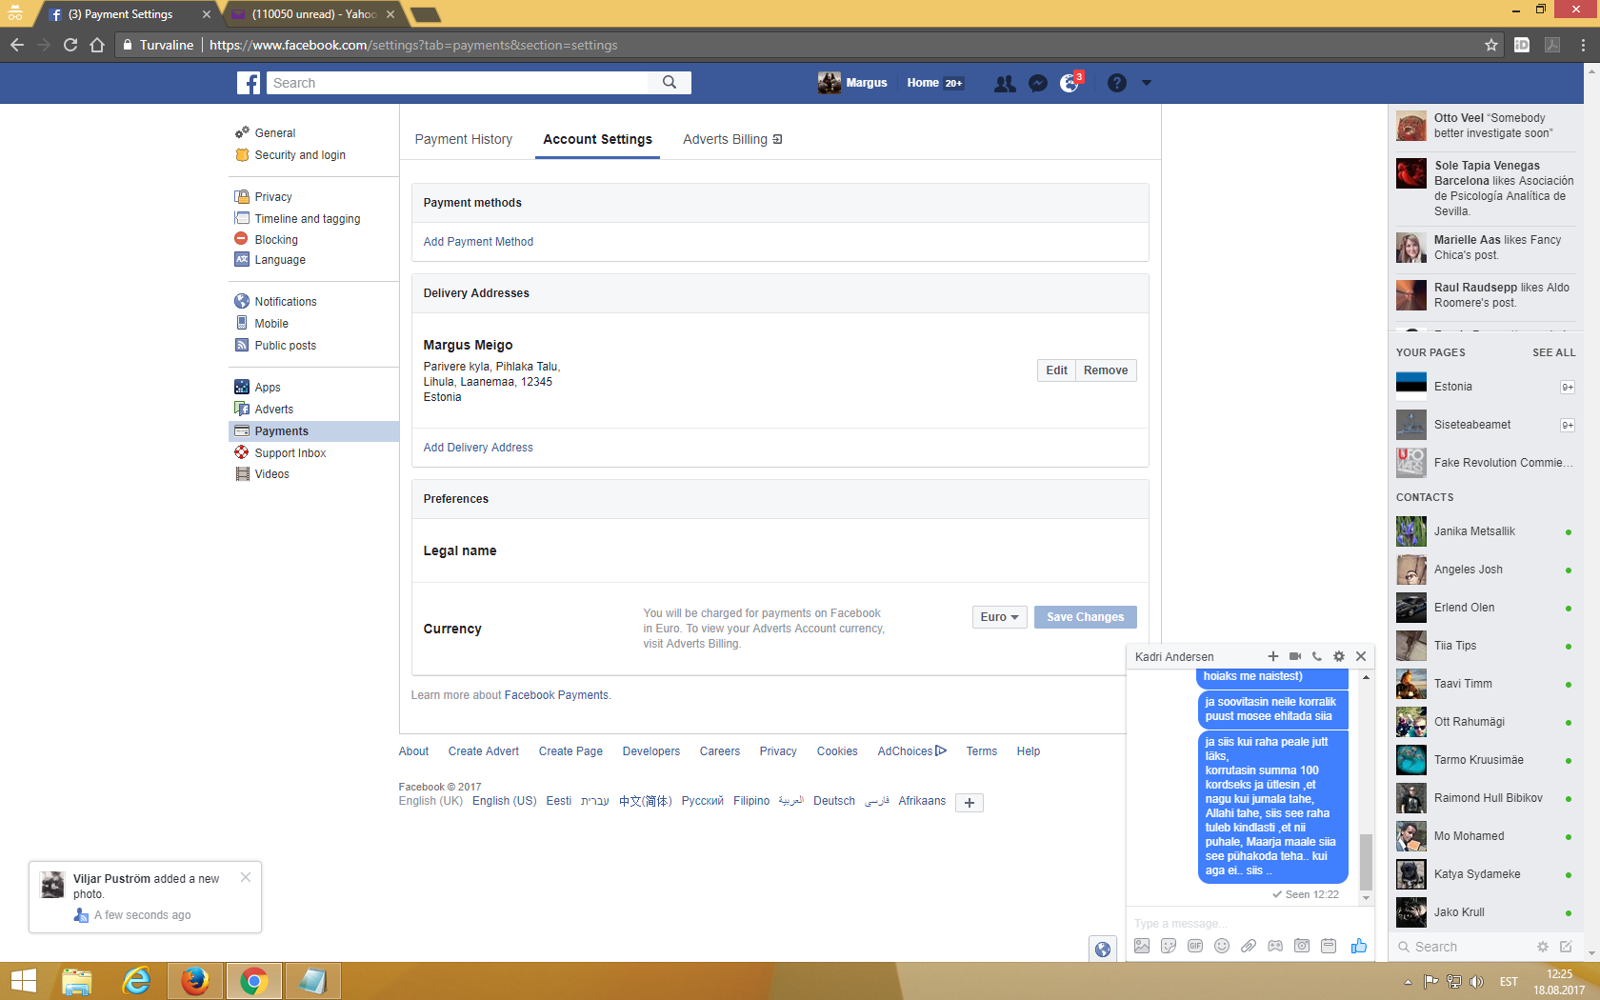Attach a file with paperclip icon
This screenshot has height=1000, width=1600.
pyautogui.click(x=1249, y=946)
